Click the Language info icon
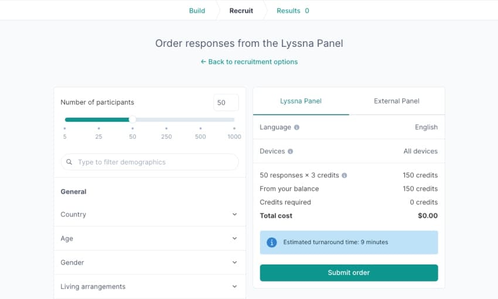The width and height of the screenshot is (498, 299). [x=296, y=128]
